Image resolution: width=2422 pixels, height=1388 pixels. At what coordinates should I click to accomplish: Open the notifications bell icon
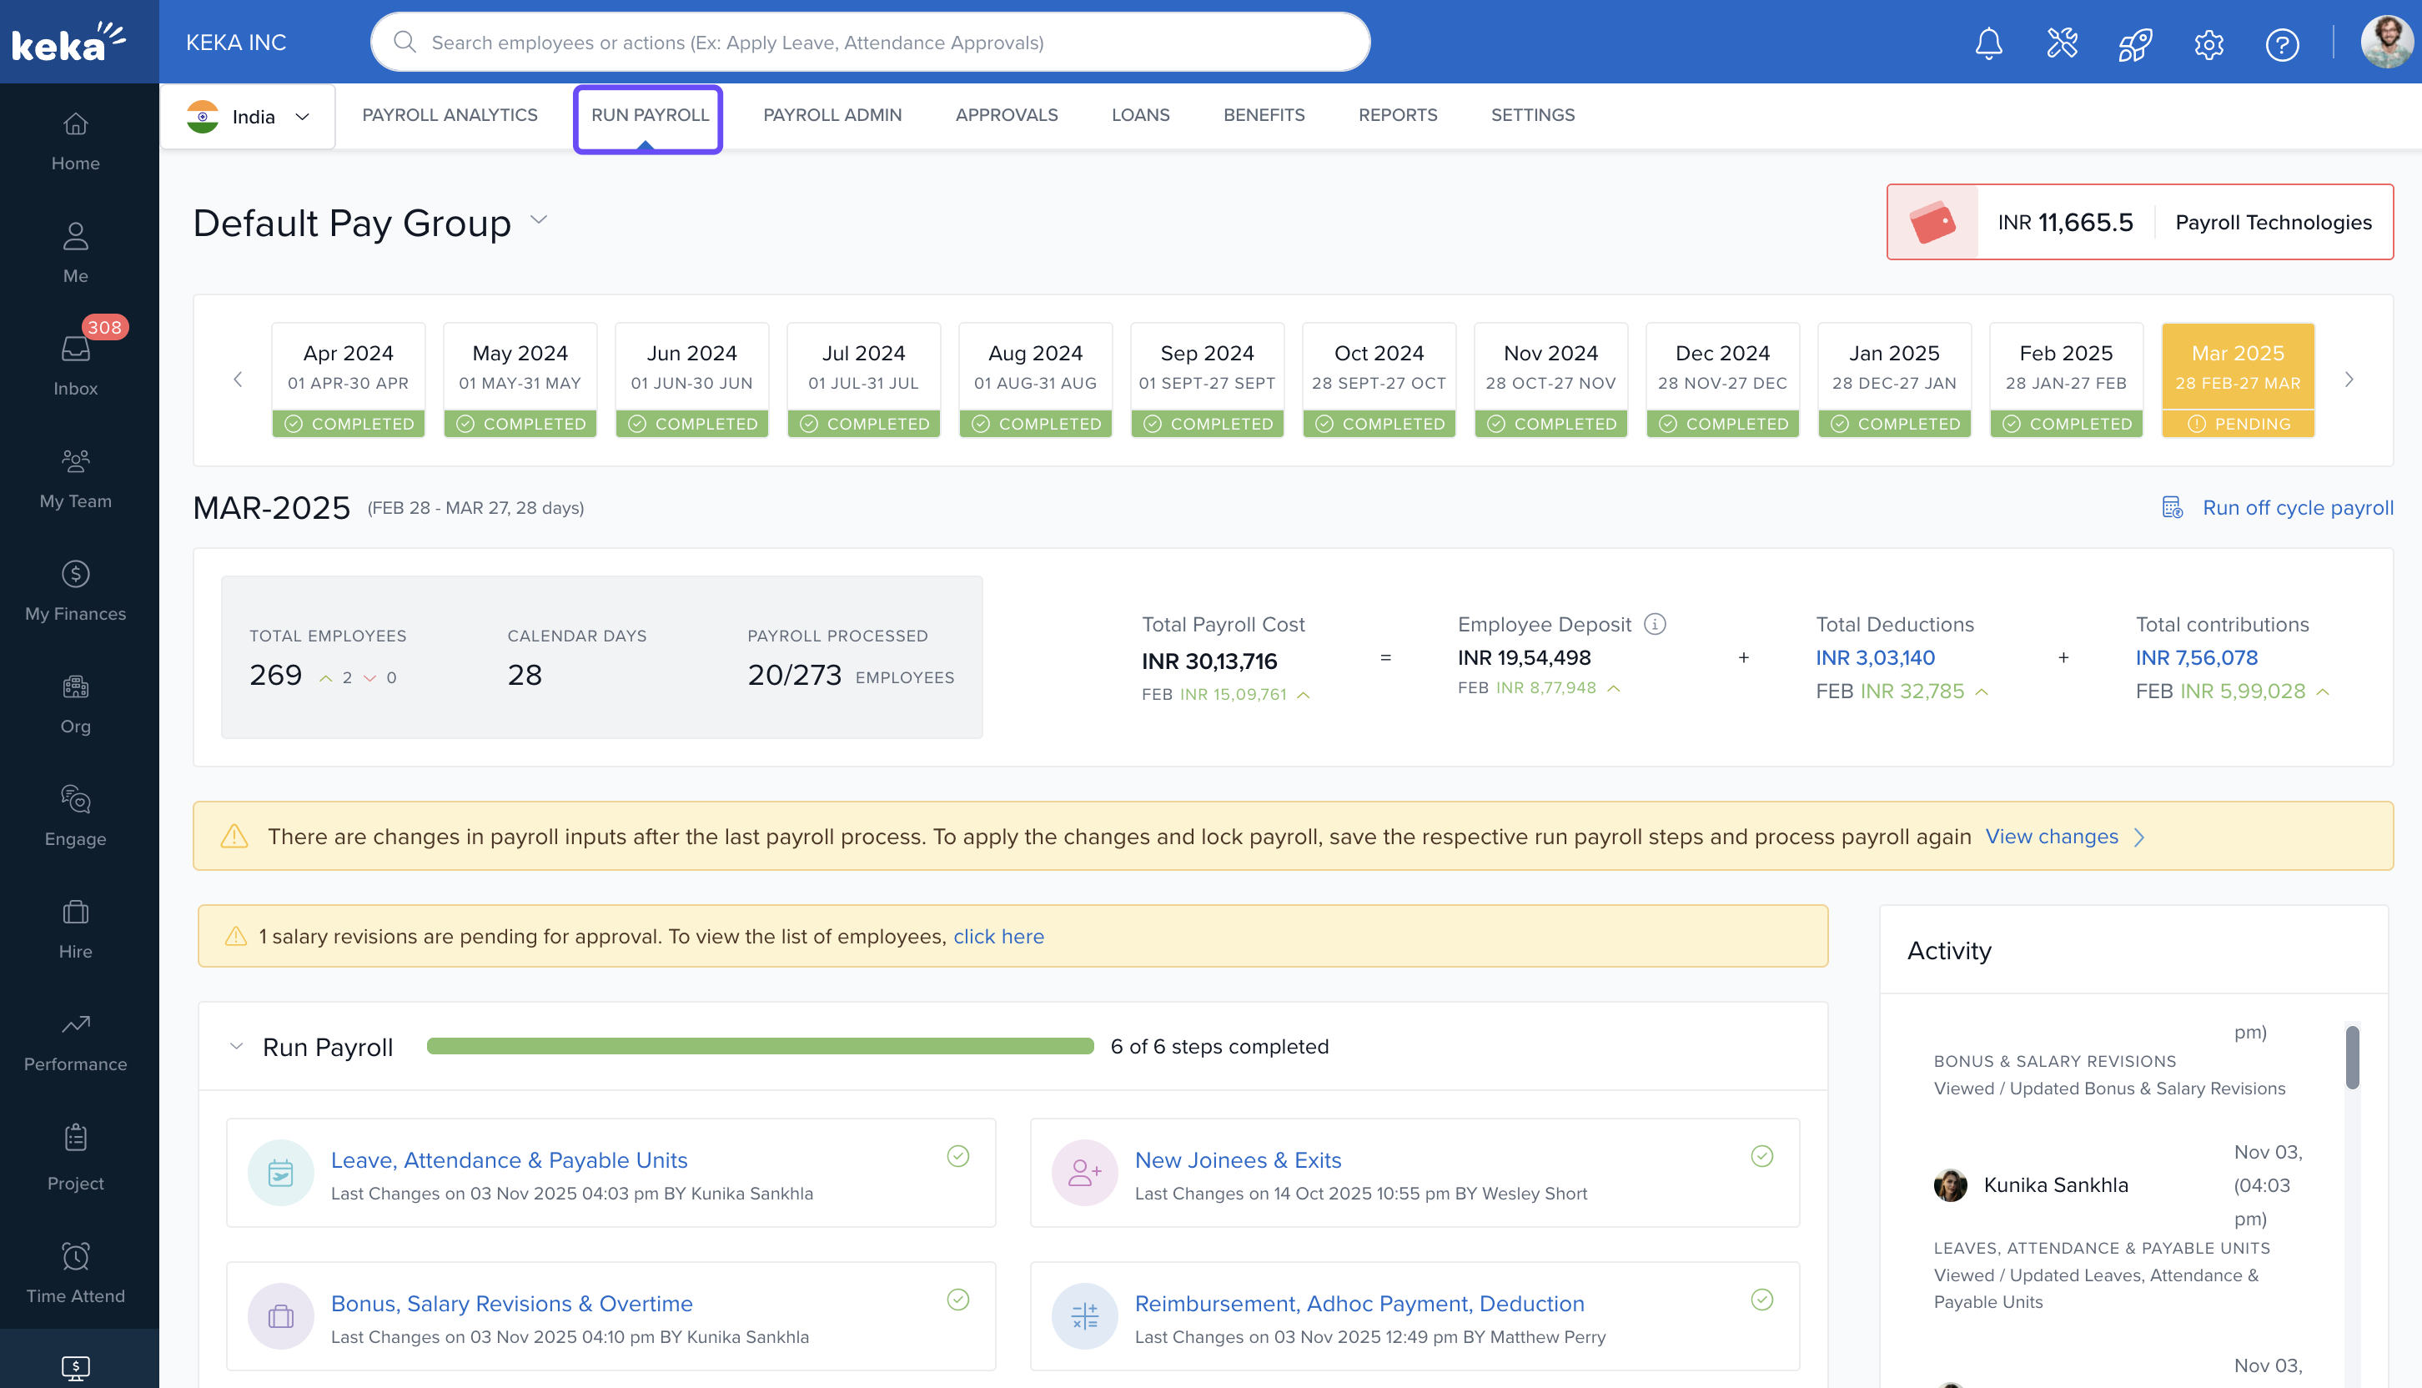(1988, 43)
